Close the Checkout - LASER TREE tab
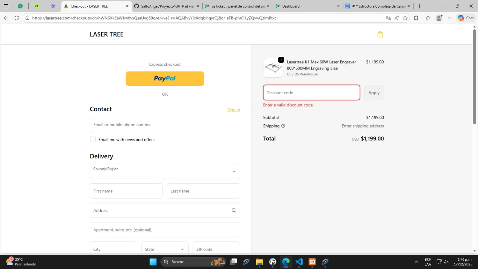The image size is (478, 269). pos(127,6)
